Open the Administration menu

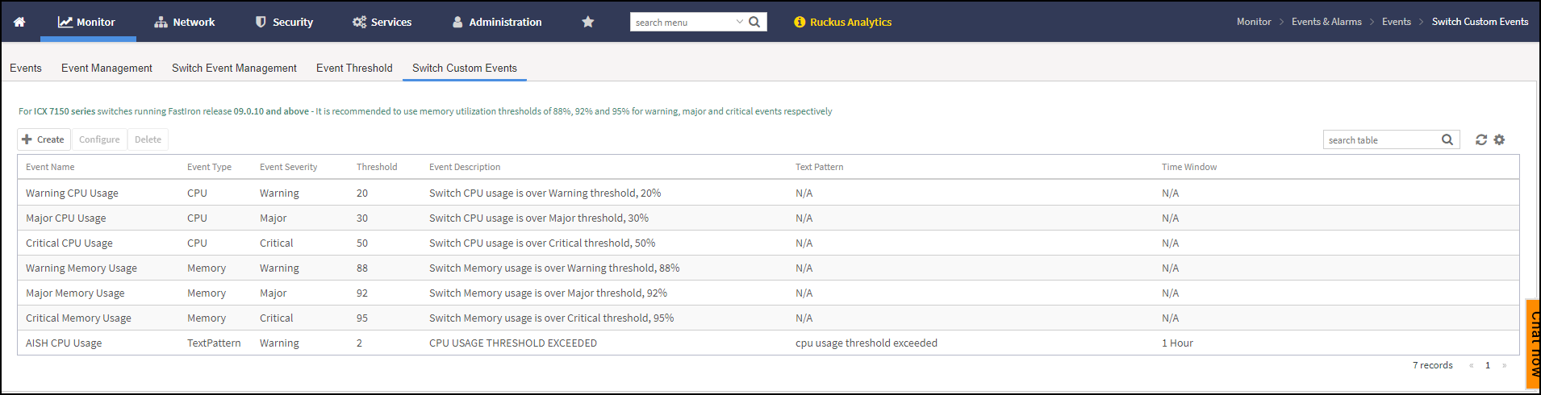point(497,22)
